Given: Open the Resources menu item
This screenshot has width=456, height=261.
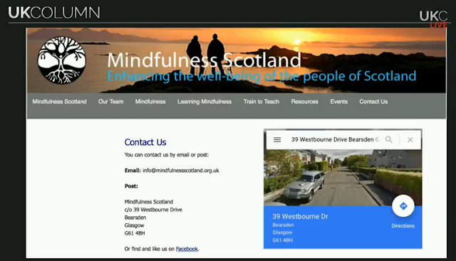Looking at the screenshot, I should (x=304, y=102).
